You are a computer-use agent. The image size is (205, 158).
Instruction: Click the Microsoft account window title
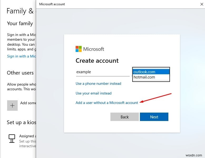click(x=52, y=4)
